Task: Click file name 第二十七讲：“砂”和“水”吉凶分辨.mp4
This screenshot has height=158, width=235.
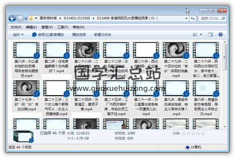Action: 27,104
